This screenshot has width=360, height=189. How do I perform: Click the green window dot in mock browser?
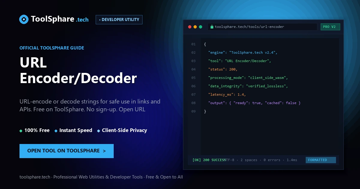201,27
